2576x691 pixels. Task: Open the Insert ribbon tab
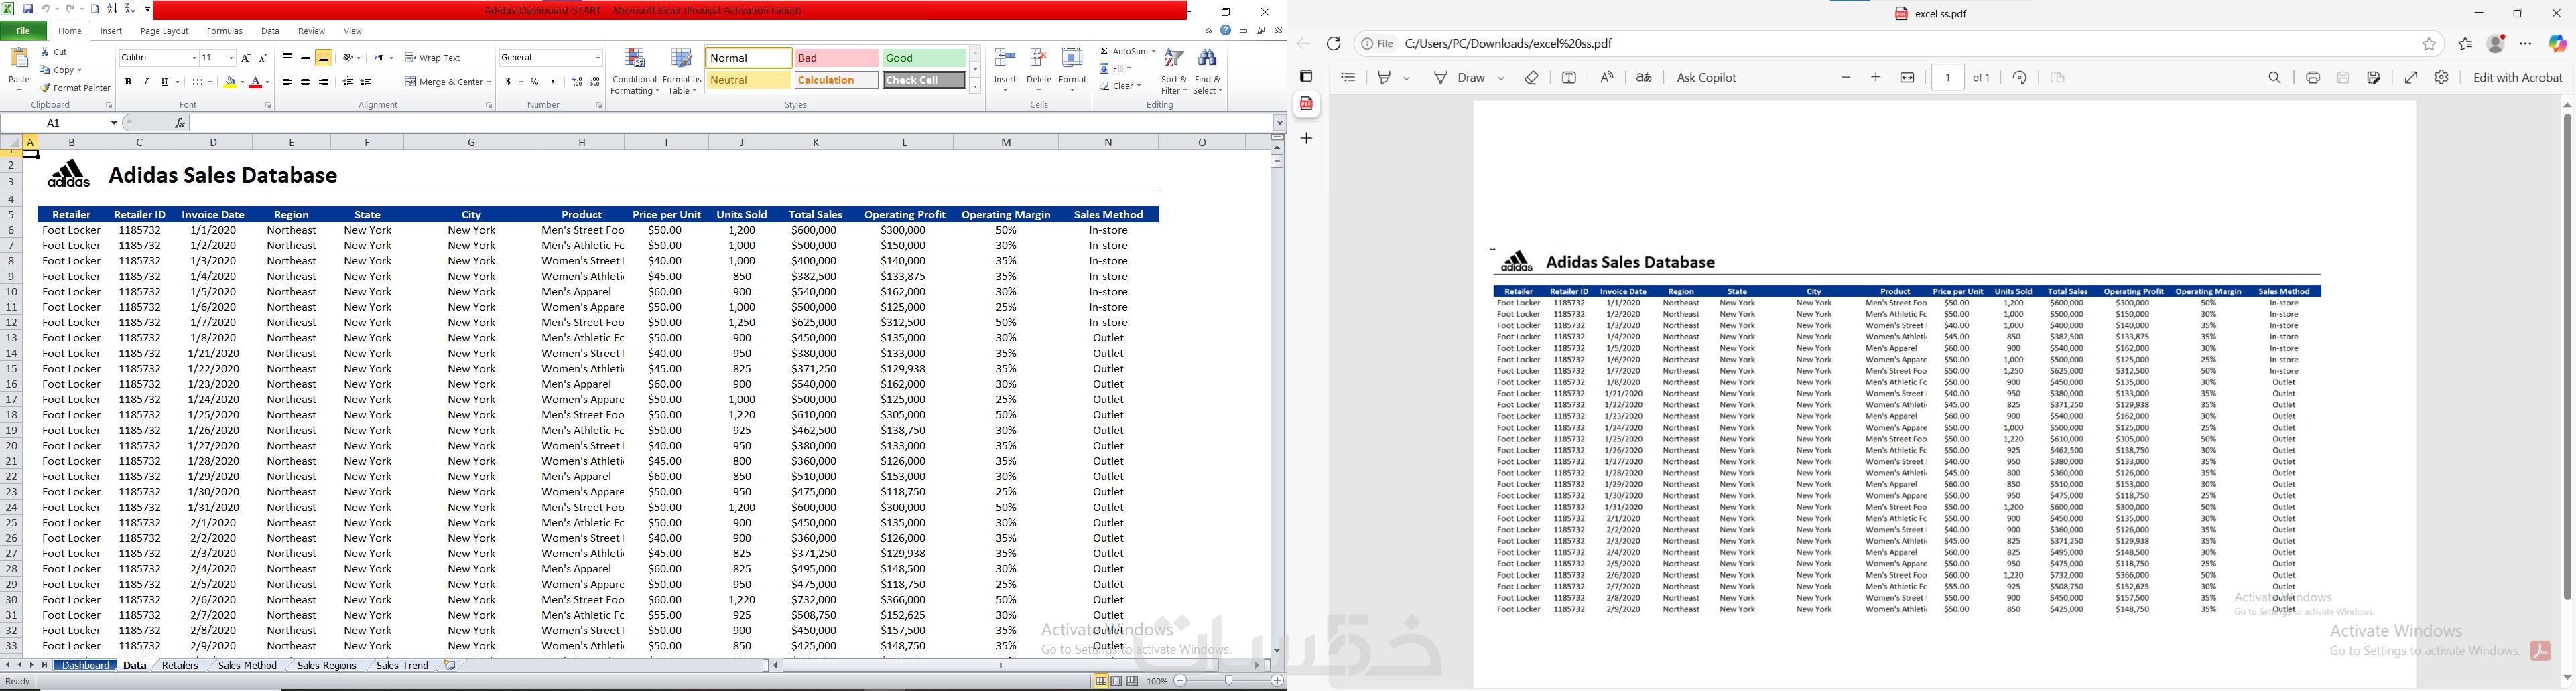click(x=111, y=31)
